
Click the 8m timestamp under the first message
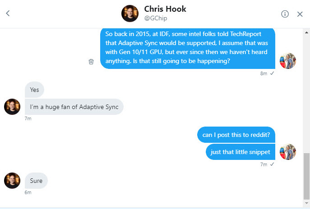point(264,73)
